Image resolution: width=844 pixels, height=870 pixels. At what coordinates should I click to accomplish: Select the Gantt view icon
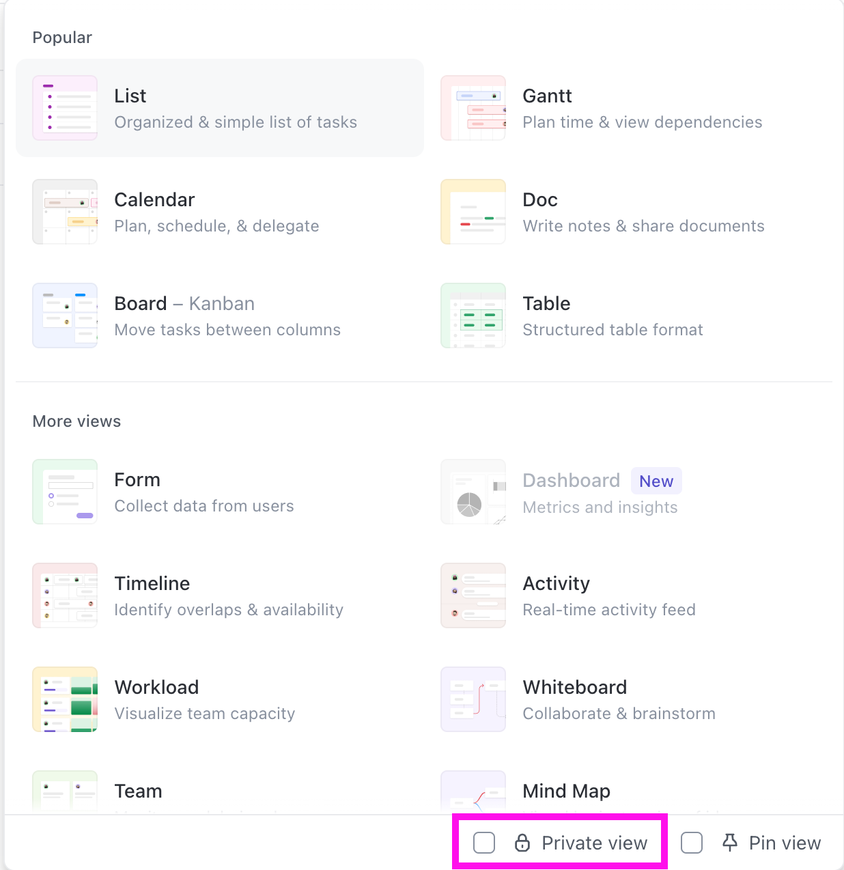[x=473, y=108]
